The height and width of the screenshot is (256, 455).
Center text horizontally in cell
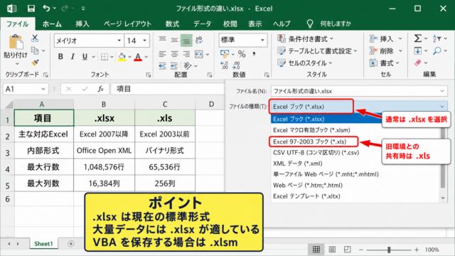(174, 54)
